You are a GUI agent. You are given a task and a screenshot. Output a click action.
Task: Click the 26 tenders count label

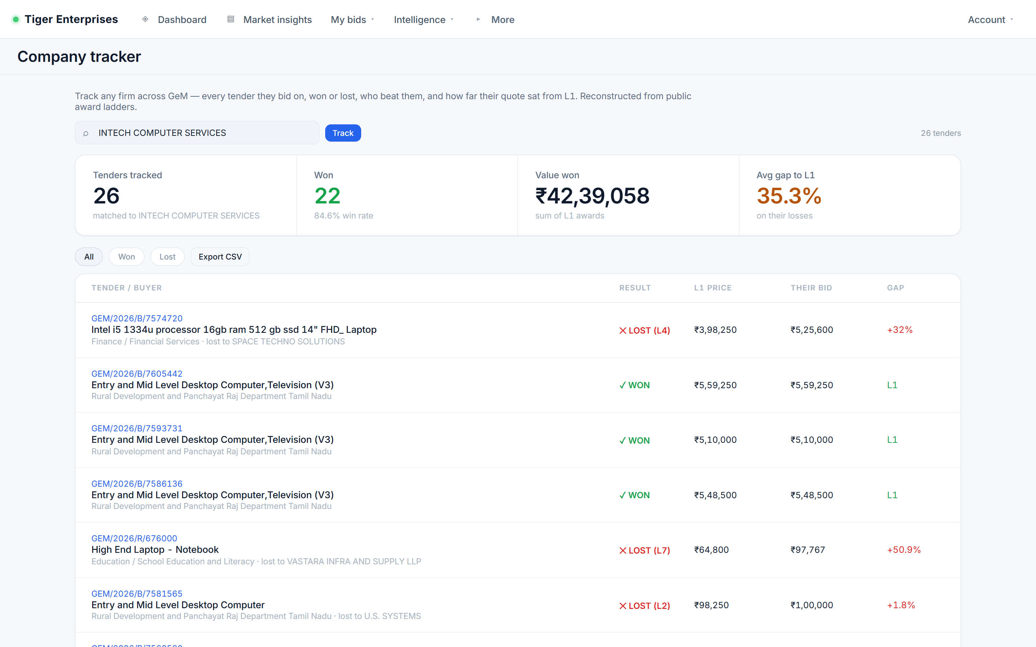click(941, 133)
